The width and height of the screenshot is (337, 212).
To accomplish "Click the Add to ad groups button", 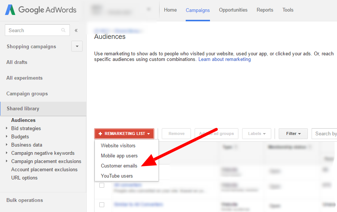I will click(216, 133).
